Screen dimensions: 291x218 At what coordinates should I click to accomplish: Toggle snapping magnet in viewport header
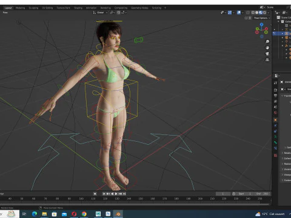pos(119,13)
